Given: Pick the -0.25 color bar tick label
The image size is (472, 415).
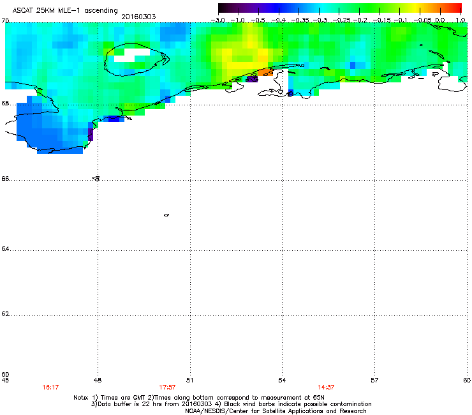Looking at the screenshot, I should pyautogui.click(x=341, y=20).
